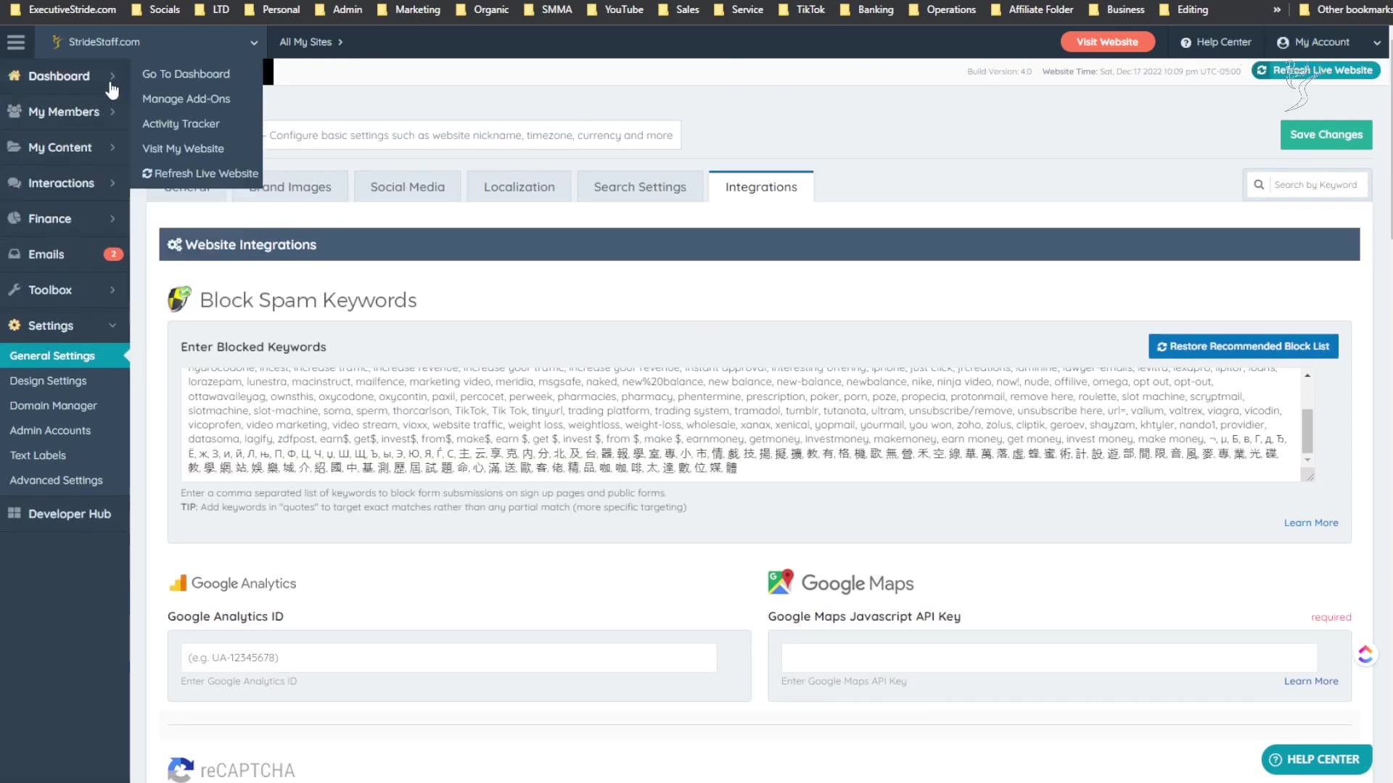The image size is (1393, 783).
Task: Open the Interactions section icon
Action: (13, 183)
